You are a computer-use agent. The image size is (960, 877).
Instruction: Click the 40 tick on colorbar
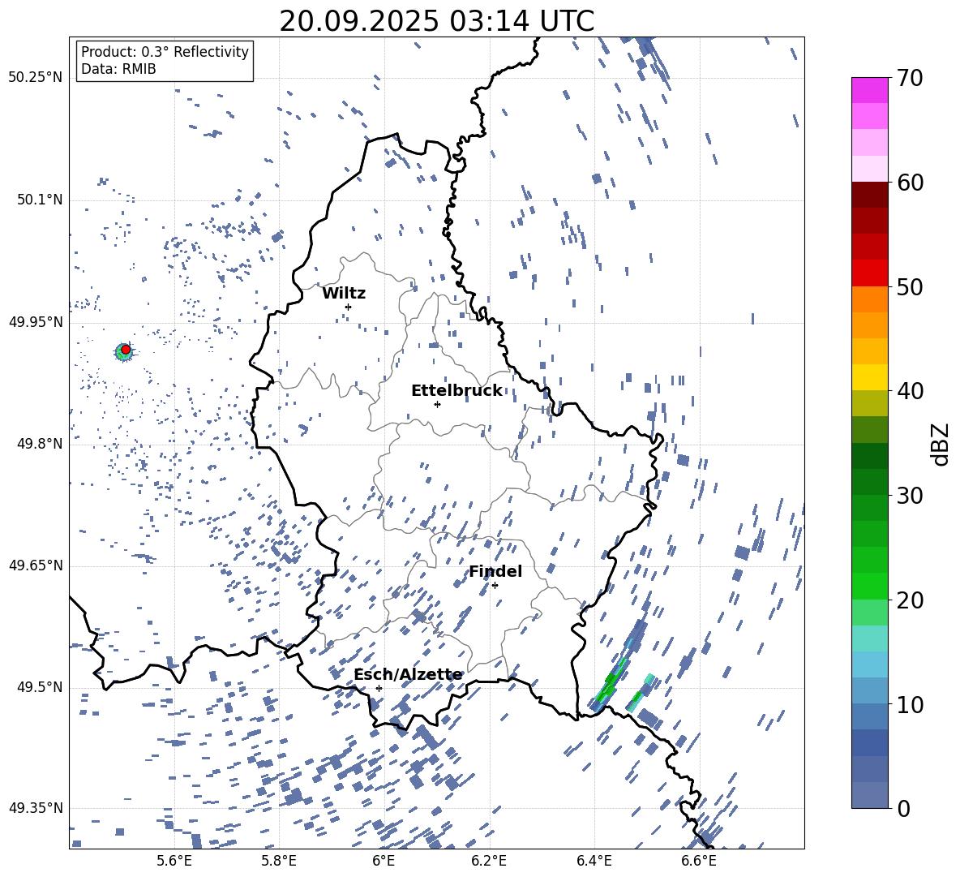coord(909,391)
